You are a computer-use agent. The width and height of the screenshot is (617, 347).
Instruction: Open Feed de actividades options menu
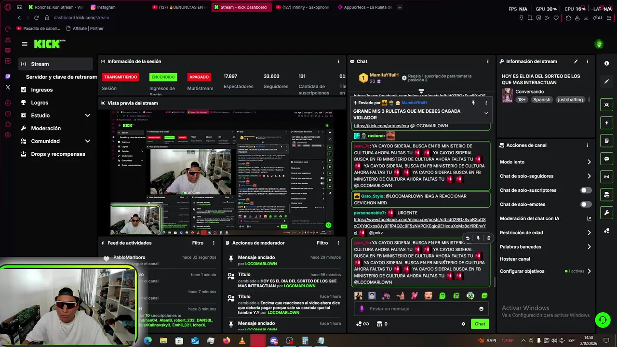[x=214, y=243]
